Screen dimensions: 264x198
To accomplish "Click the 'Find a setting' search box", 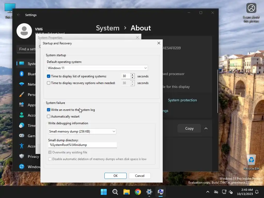I will [x=26, y=49].
